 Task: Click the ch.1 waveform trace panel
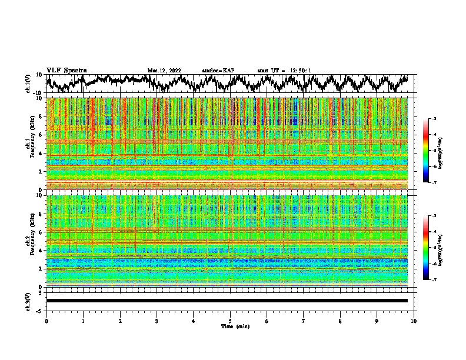[x=231, y=84]
